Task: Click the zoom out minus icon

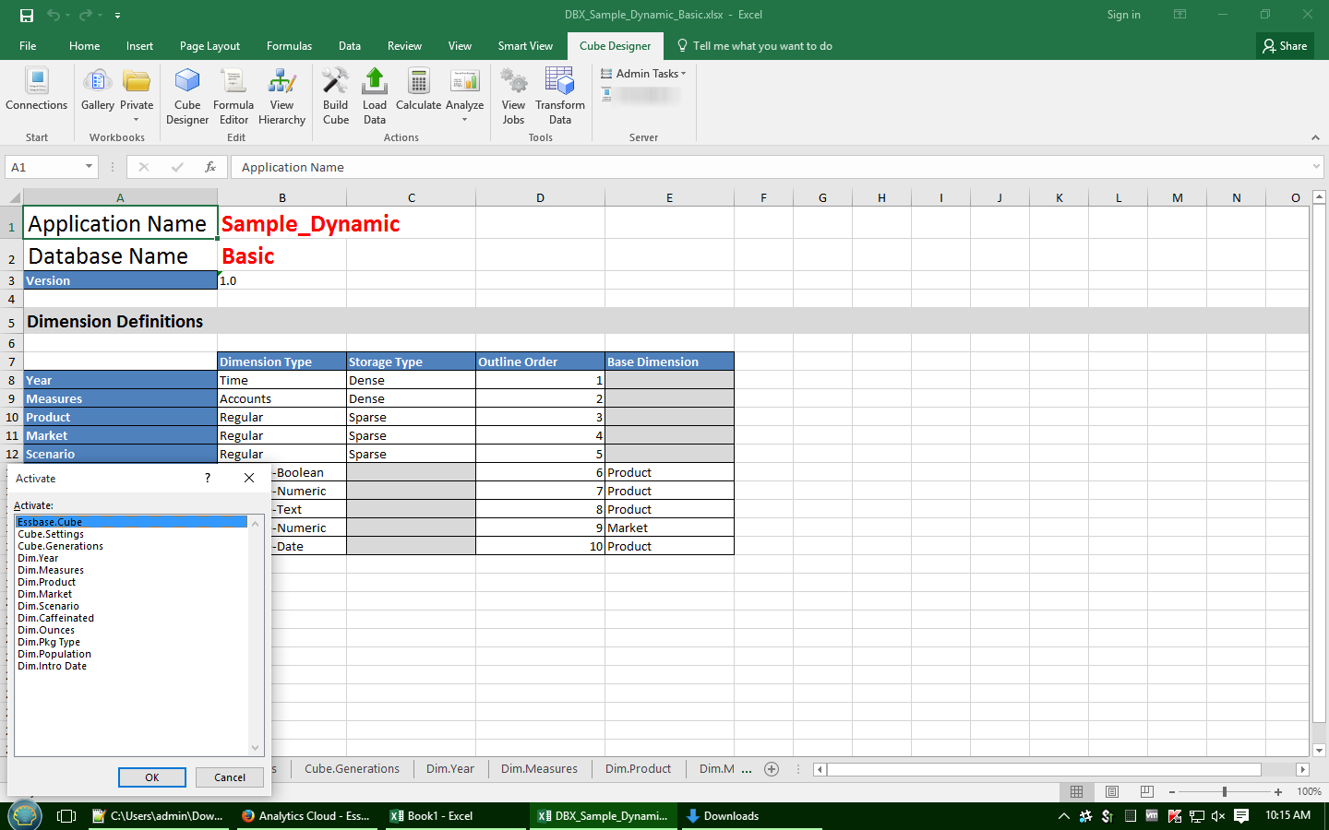Action: click(x=1172, y=792)
